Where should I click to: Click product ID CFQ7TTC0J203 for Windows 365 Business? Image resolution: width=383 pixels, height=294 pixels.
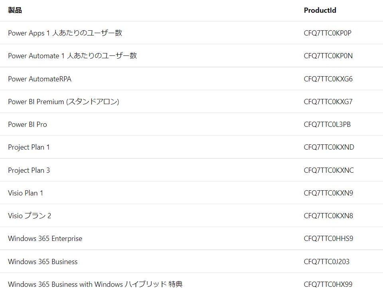327,262
